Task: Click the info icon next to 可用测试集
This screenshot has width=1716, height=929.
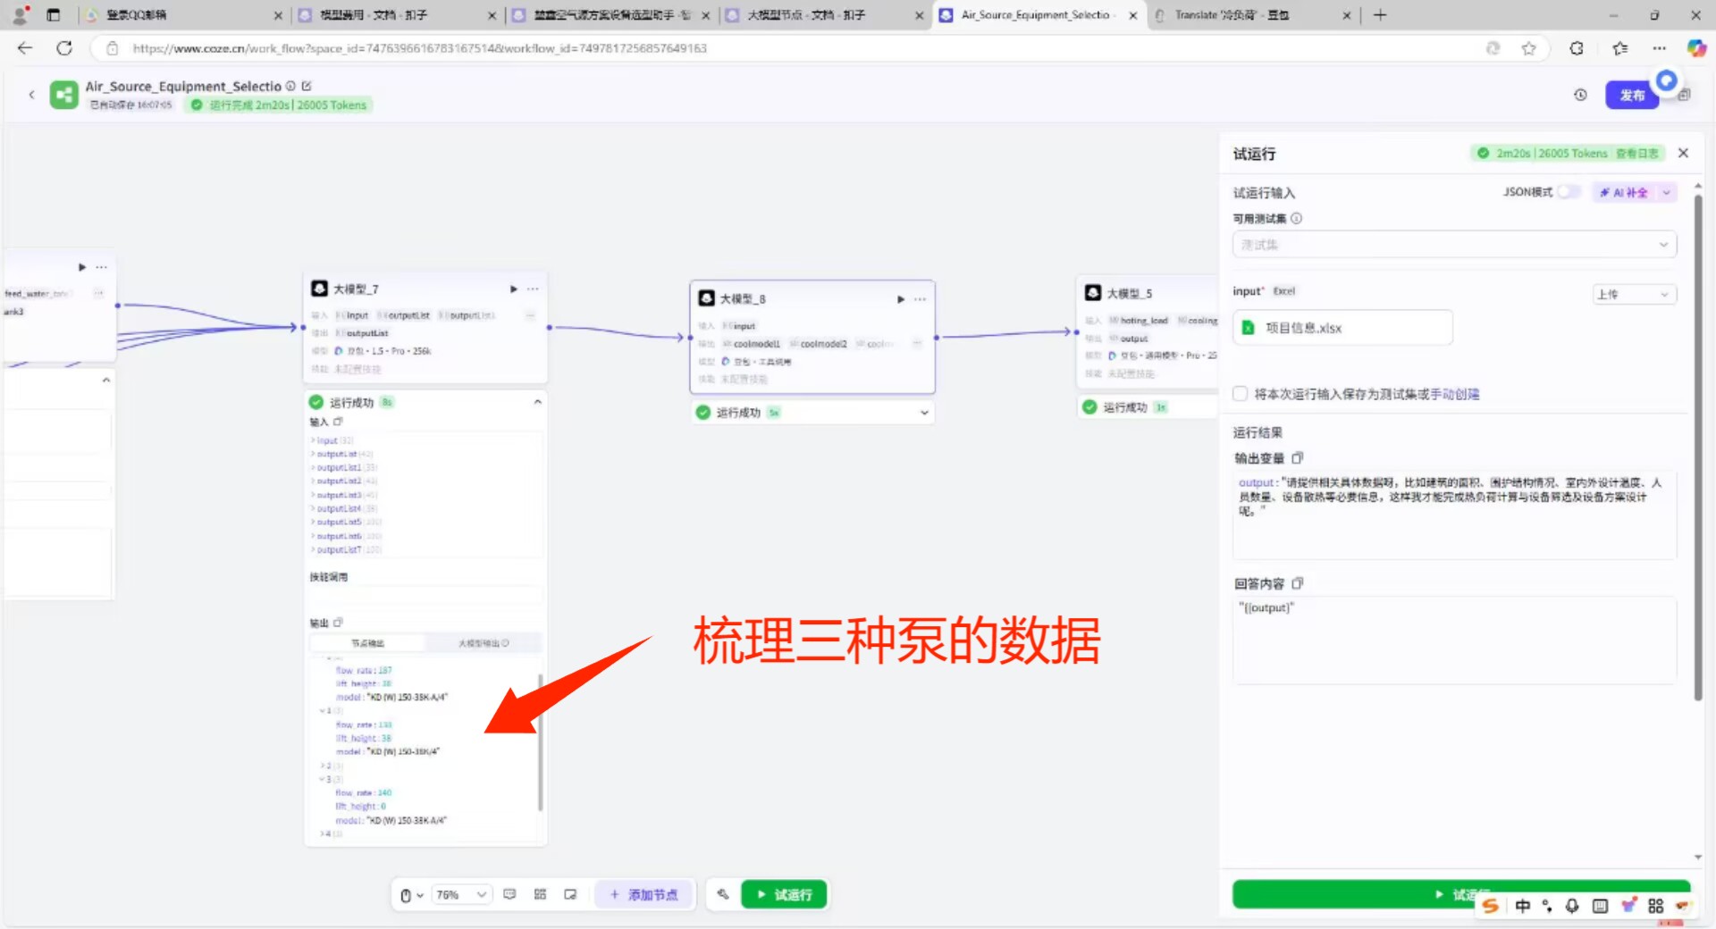Action: pos(1297,218)
